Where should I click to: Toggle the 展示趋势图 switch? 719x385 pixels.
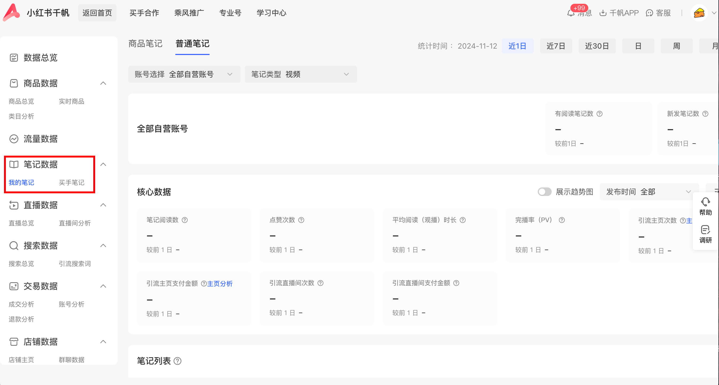[544, 192]
